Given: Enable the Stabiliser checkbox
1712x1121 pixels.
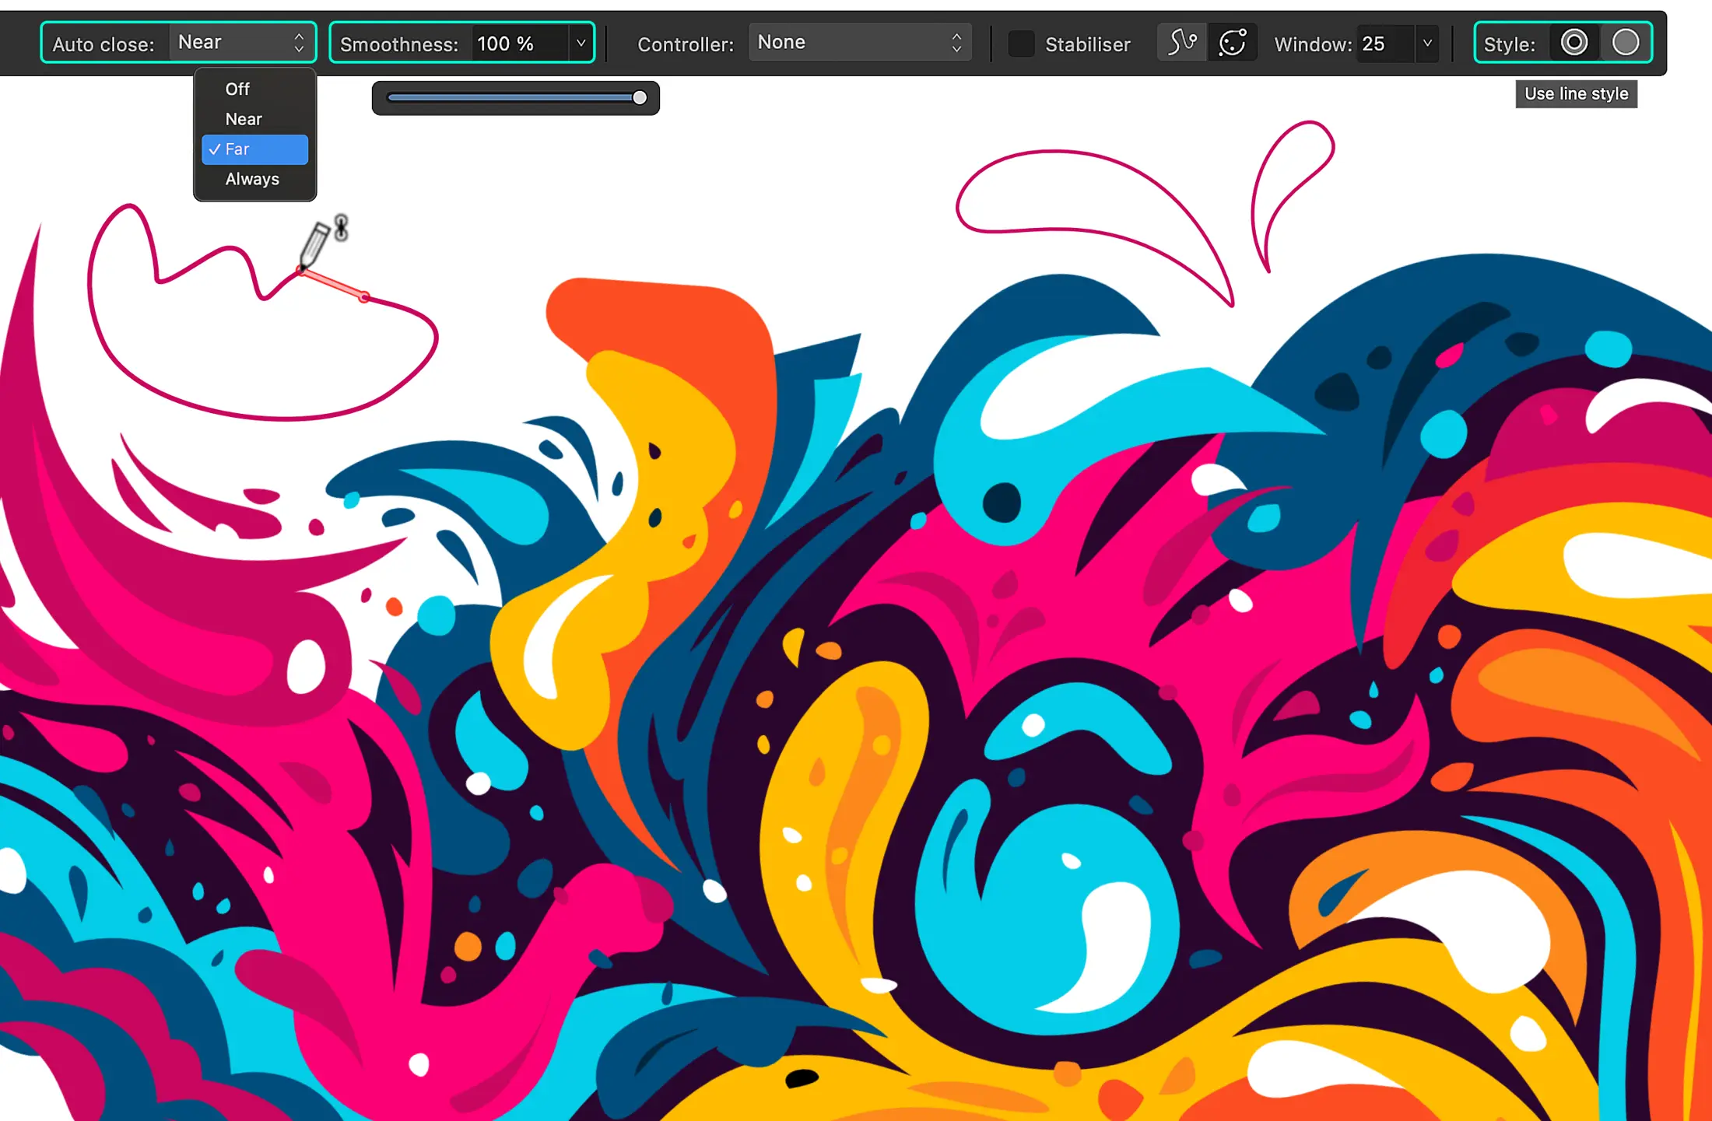Looking at the screenshot, I should pyautogui.click(x=1020, y=44).
